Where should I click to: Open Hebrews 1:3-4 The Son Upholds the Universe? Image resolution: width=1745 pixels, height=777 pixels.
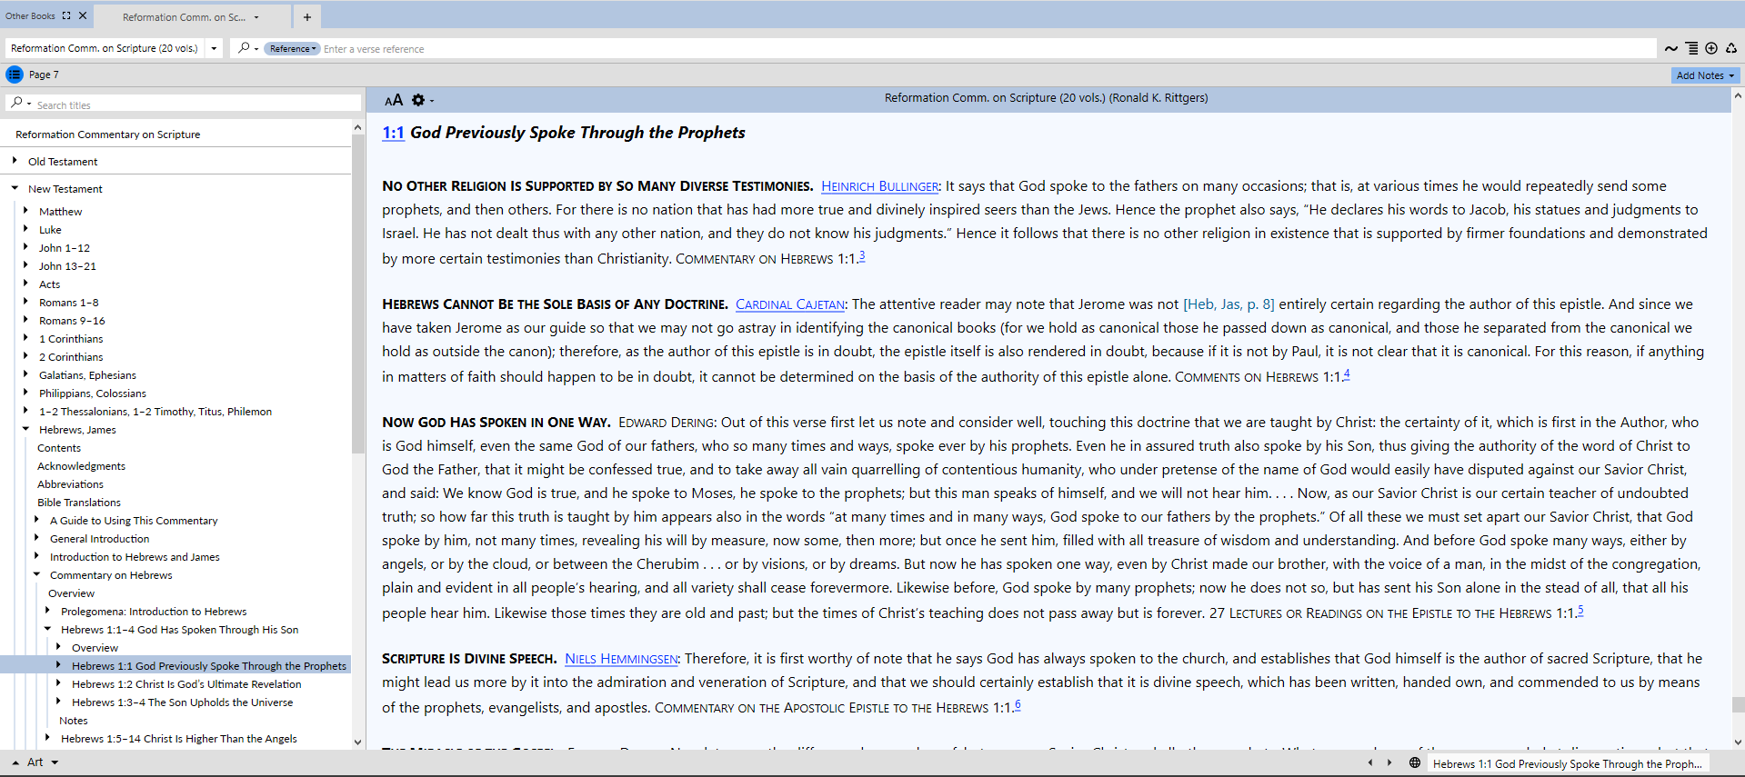[x=182, y=702]
